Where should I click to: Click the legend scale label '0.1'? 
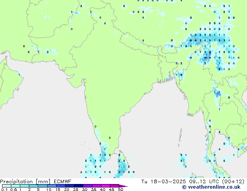(x=4, y=189)
